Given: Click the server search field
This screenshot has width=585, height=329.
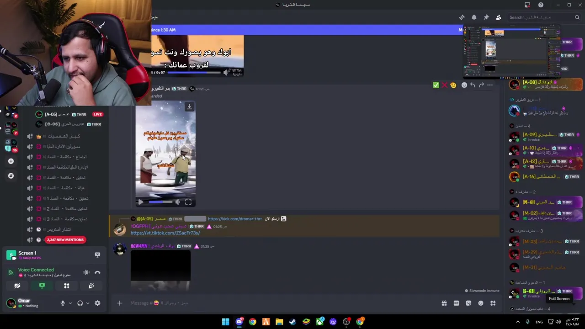Looking at the screenshot, I should pyautogui.click(x=544, y=17).
